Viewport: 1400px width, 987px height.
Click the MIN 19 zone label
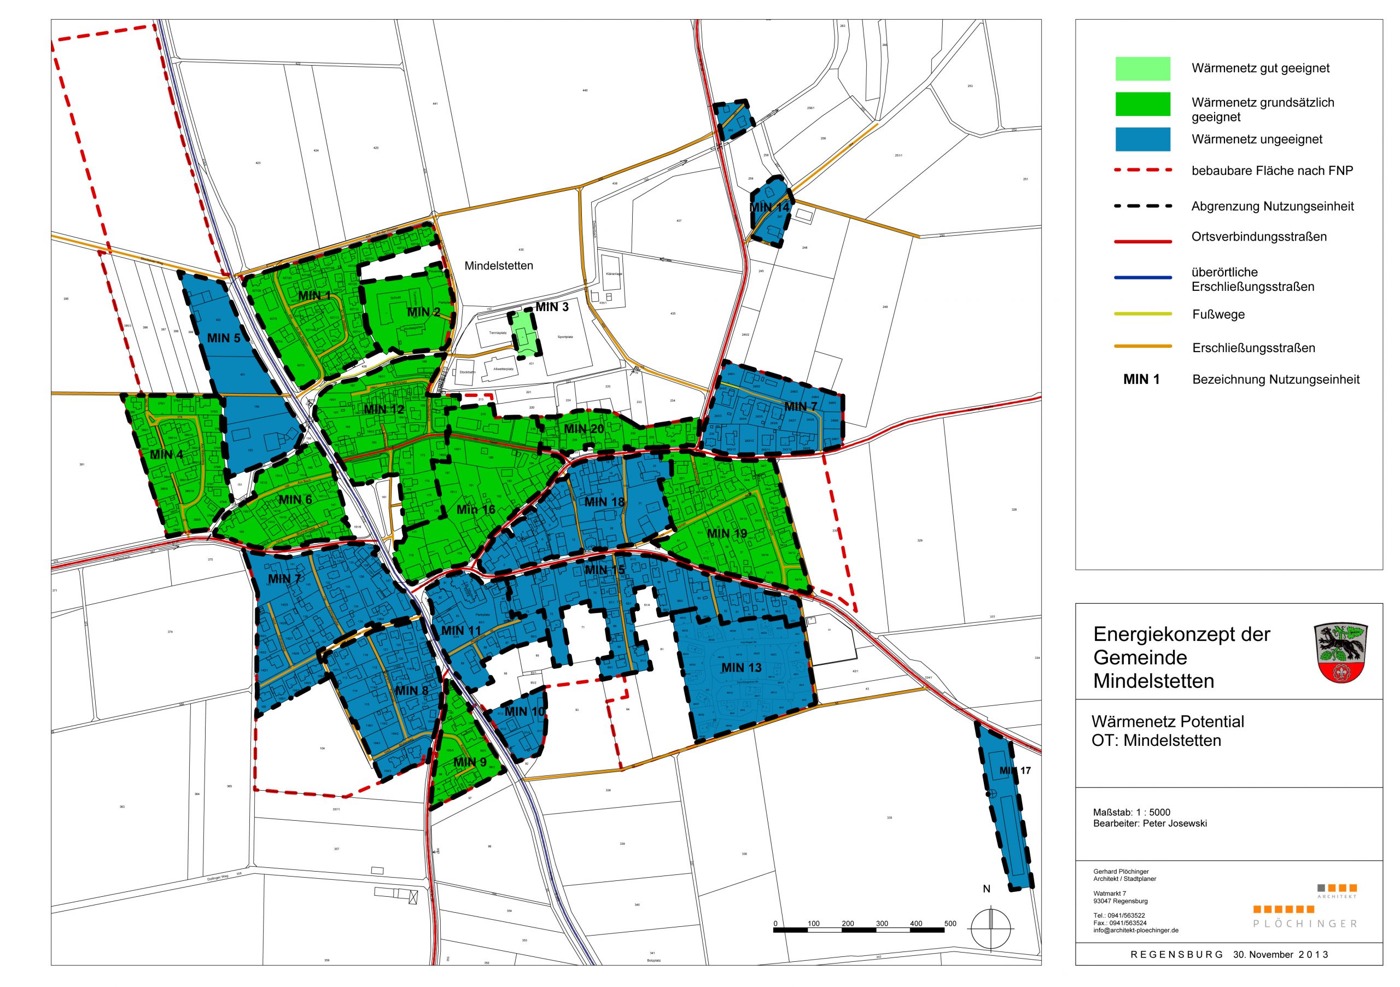click(726, 534)
